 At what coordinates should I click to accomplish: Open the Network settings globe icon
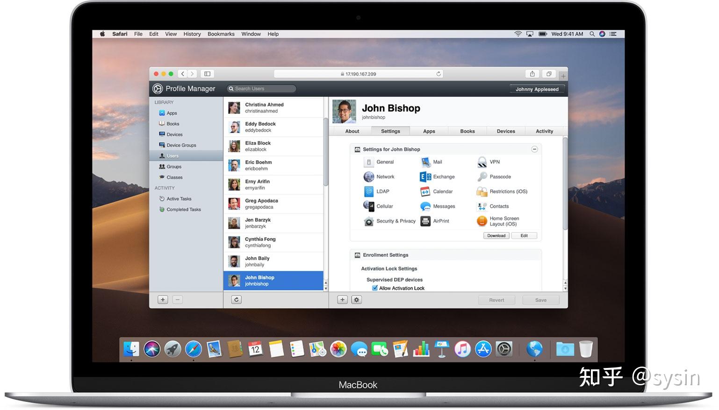[369, 177]
